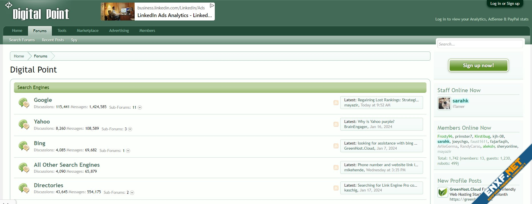The height and width of the screenshot is (204, 532).
Task: Click into the Search input field
Action: [x=480, y=44]
